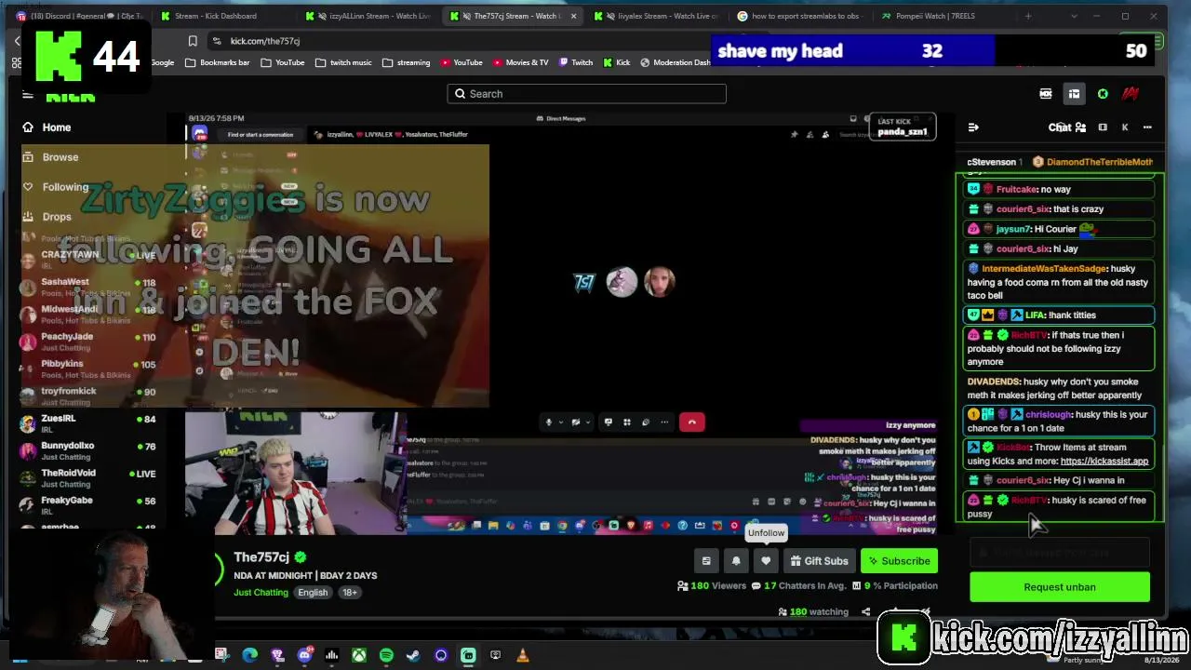1191x670 pixels.
Task: Switch to the Discord browser tab
Action: point(79,16)
